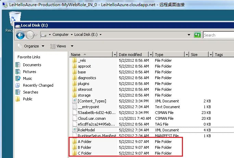Screen dimensions: 234x158
Task: Select the diagnostics folder icon
Action: coord(74,78)
